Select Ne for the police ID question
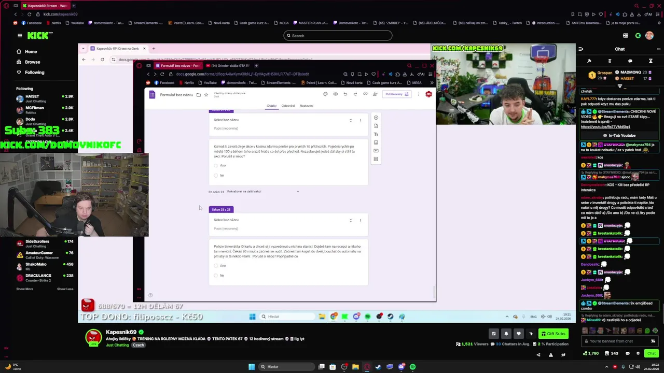This screenshot has height=373, width=664. (x=216, y=276)
